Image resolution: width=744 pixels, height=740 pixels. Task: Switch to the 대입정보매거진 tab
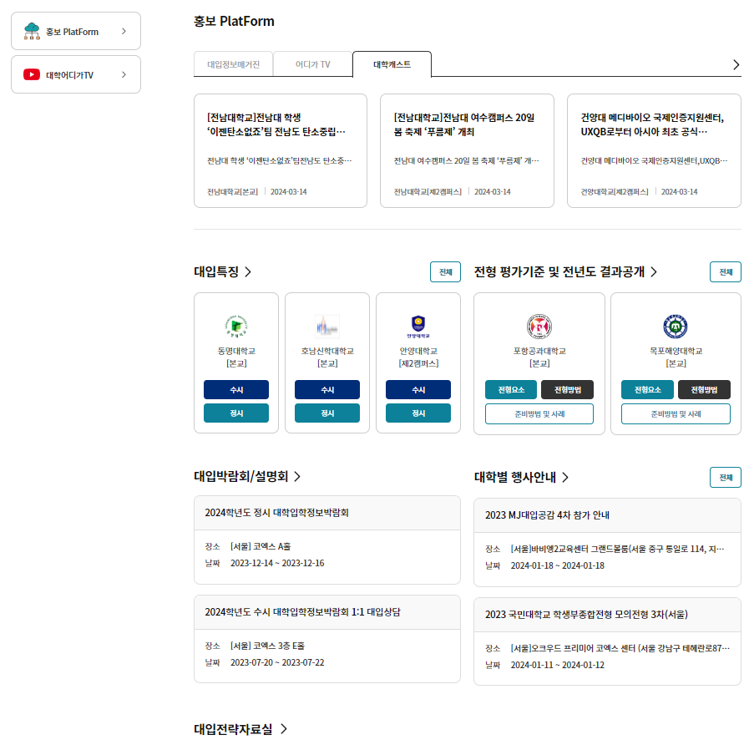click(x=233, y=64)
